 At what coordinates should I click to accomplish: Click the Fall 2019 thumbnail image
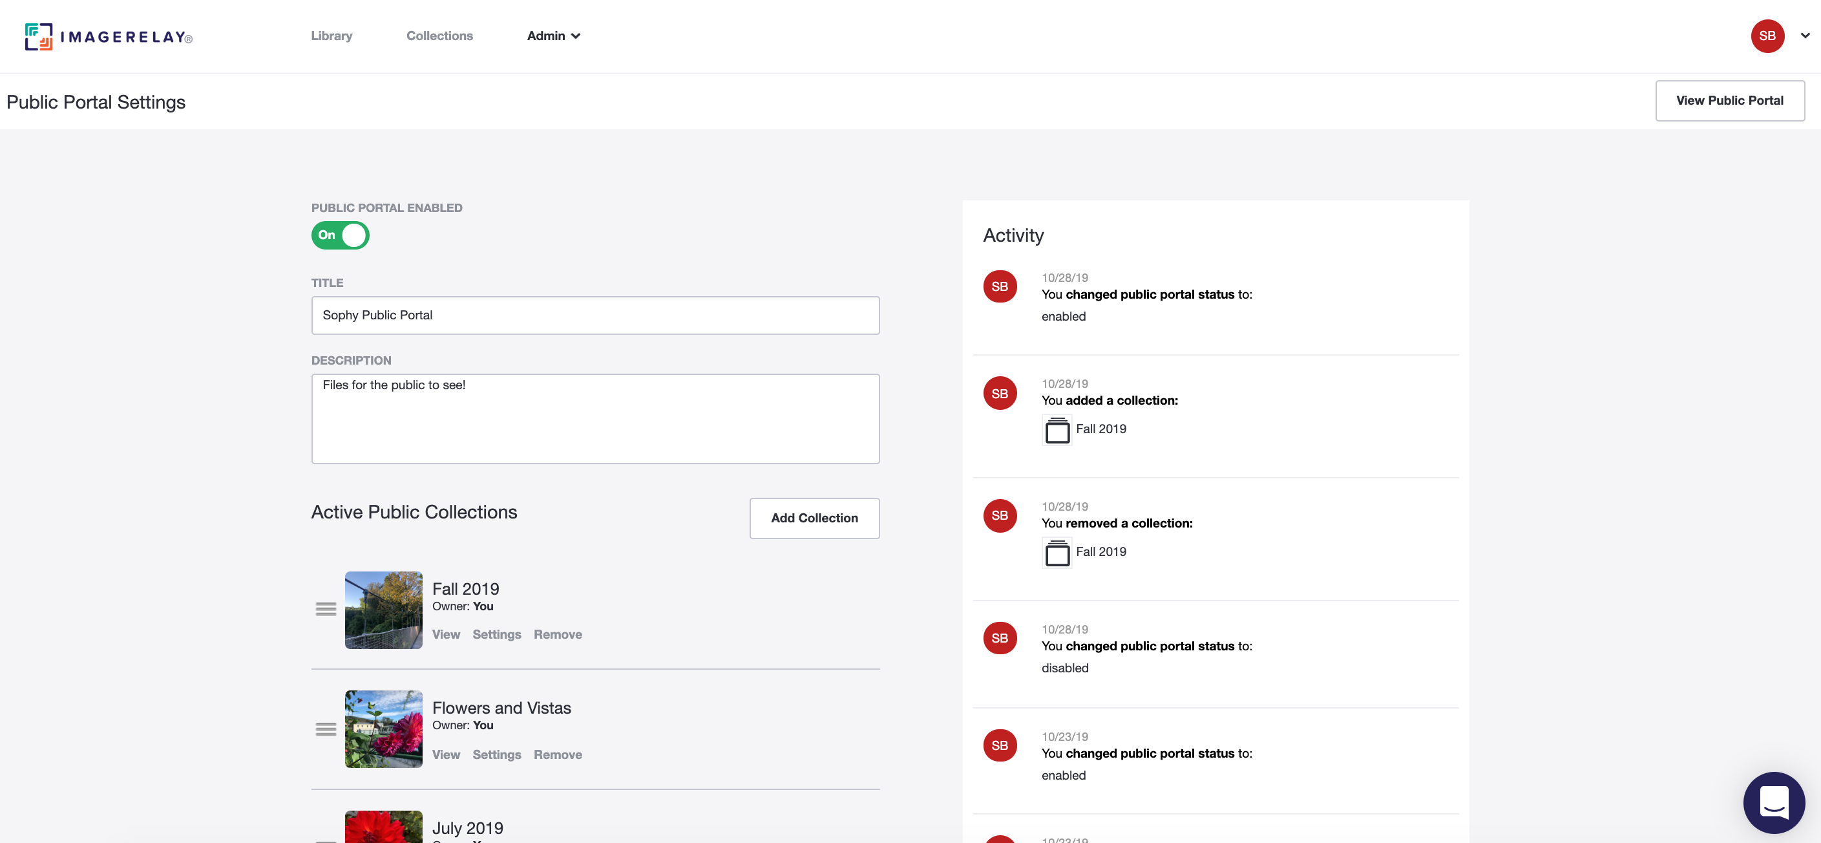(x=383, y=610)
